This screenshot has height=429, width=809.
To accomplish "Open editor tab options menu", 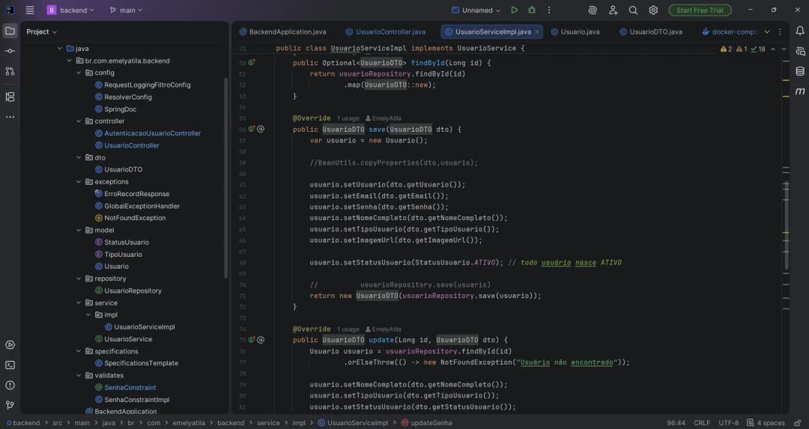I will [780, 31].
